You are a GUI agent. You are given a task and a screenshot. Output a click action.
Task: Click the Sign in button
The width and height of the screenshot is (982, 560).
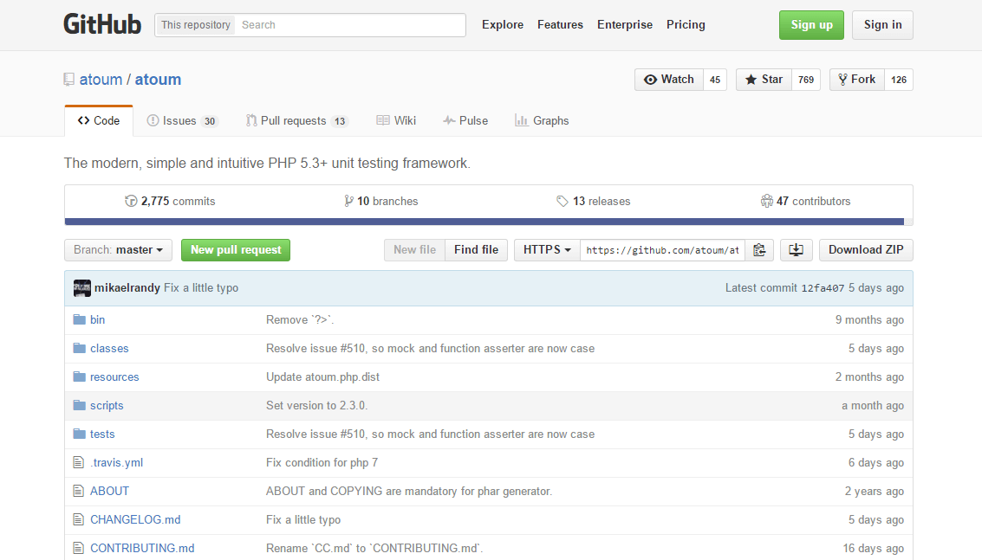[x=882, y=25]
